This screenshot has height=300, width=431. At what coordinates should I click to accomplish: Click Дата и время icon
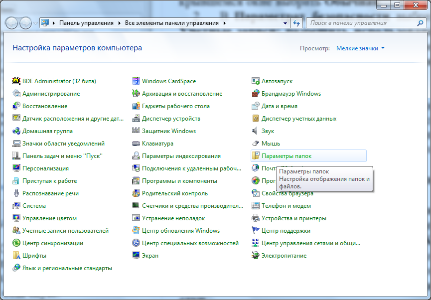[x=255, y=106]
